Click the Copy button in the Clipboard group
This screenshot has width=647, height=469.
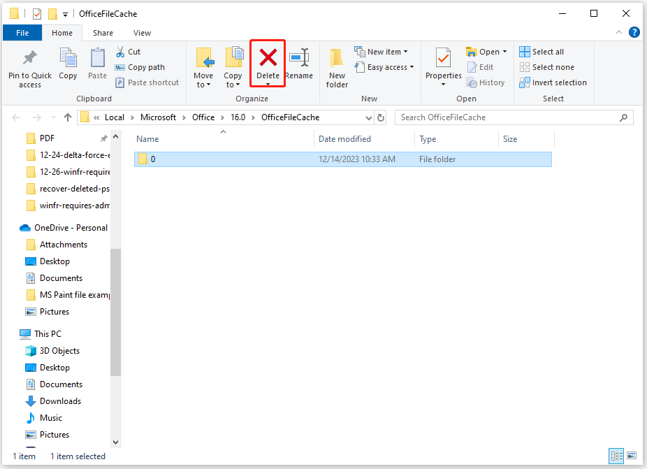click(x=68, y=64)
